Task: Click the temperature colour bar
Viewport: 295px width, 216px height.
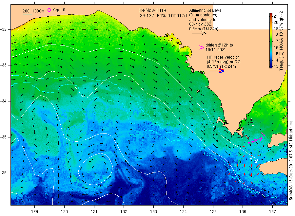Action: coord(271,41)
